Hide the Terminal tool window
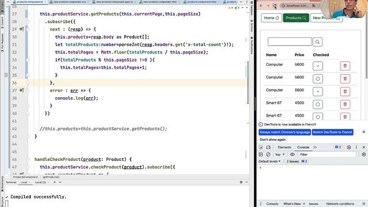368x207 pixels. point(247,182)
